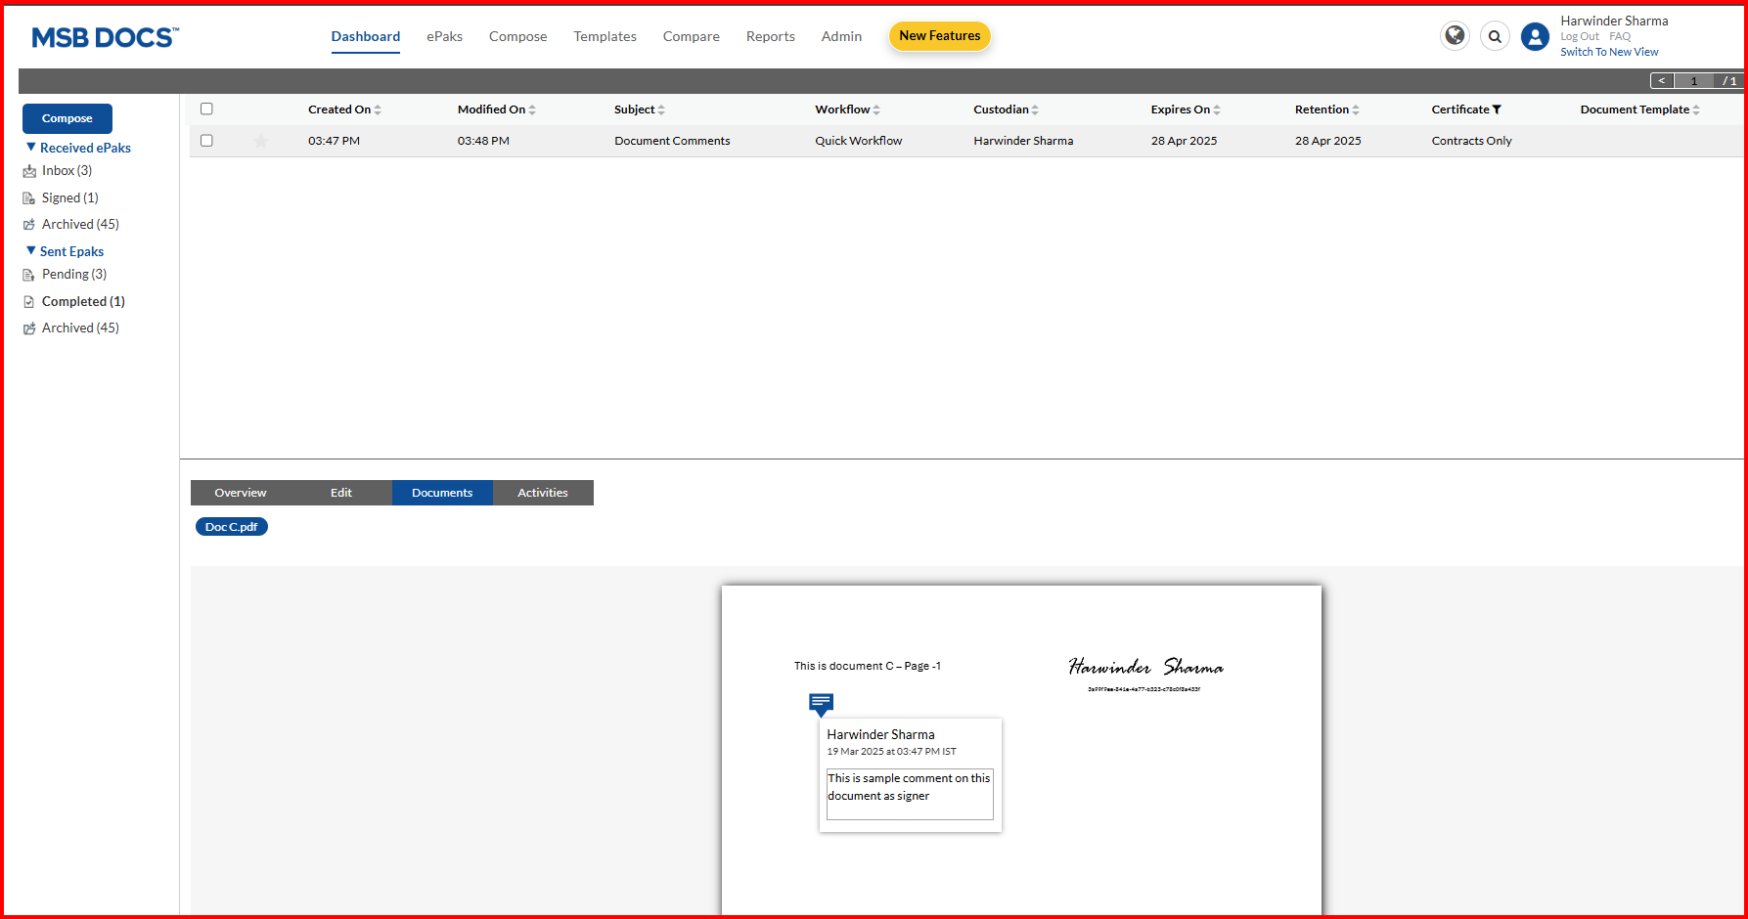Collapse the Sent Epaks section
This screenshot has width=1748, height=919.
[x=31, y=251]
